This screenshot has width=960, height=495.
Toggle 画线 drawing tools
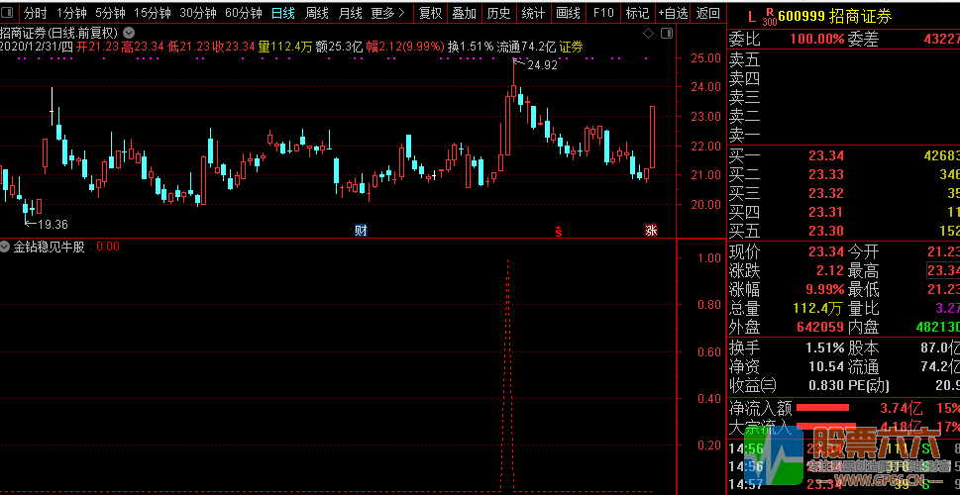568,14
